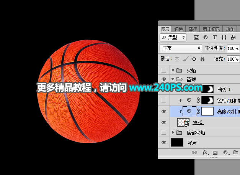Expand the 底部火焰 group triangle
240x175 pixels.
click(x=173, y=132)
